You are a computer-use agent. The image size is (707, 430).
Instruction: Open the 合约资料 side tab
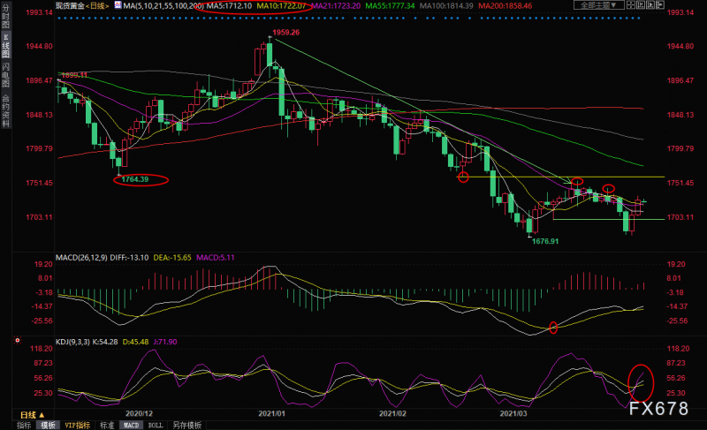pos(5,110)
